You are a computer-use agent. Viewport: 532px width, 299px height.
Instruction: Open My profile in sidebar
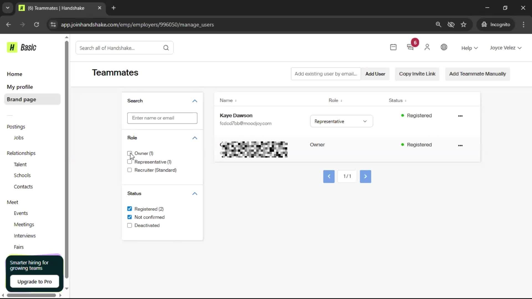pyautogui.click(x=20, y=87)
